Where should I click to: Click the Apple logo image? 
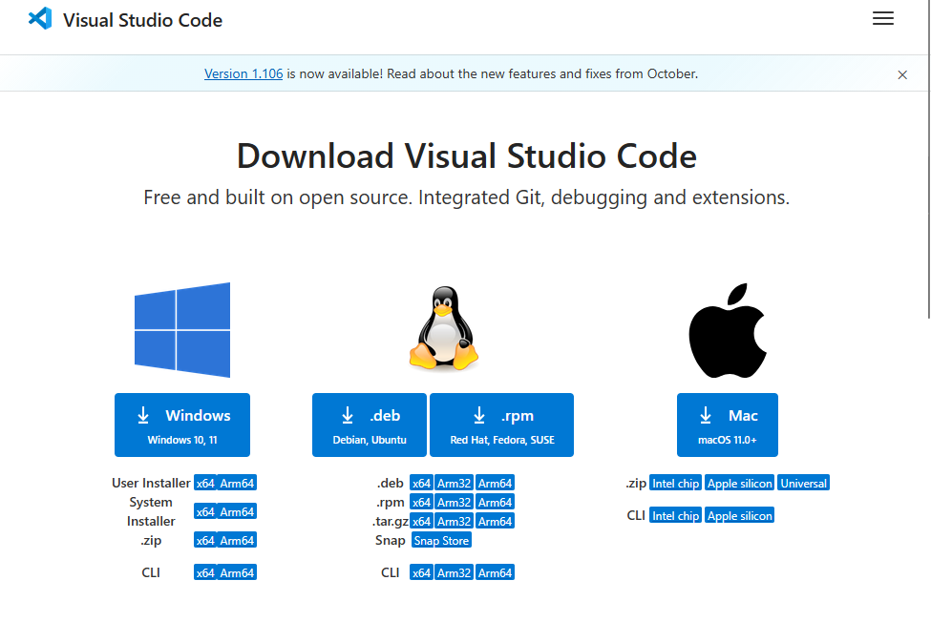coord(728,330)
